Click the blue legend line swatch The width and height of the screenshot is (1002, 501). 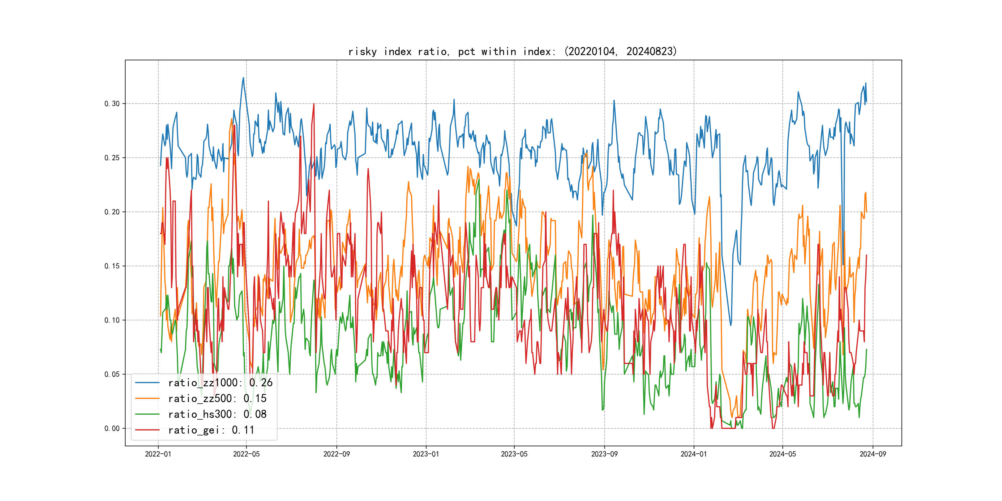coord(147,383)
